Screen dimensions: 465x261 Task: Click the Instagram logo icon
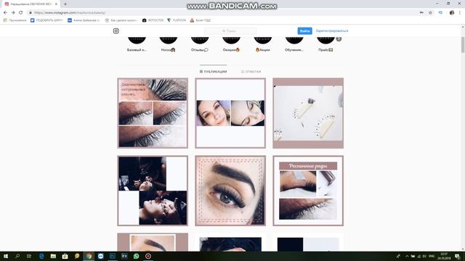(x=116, y=31)
